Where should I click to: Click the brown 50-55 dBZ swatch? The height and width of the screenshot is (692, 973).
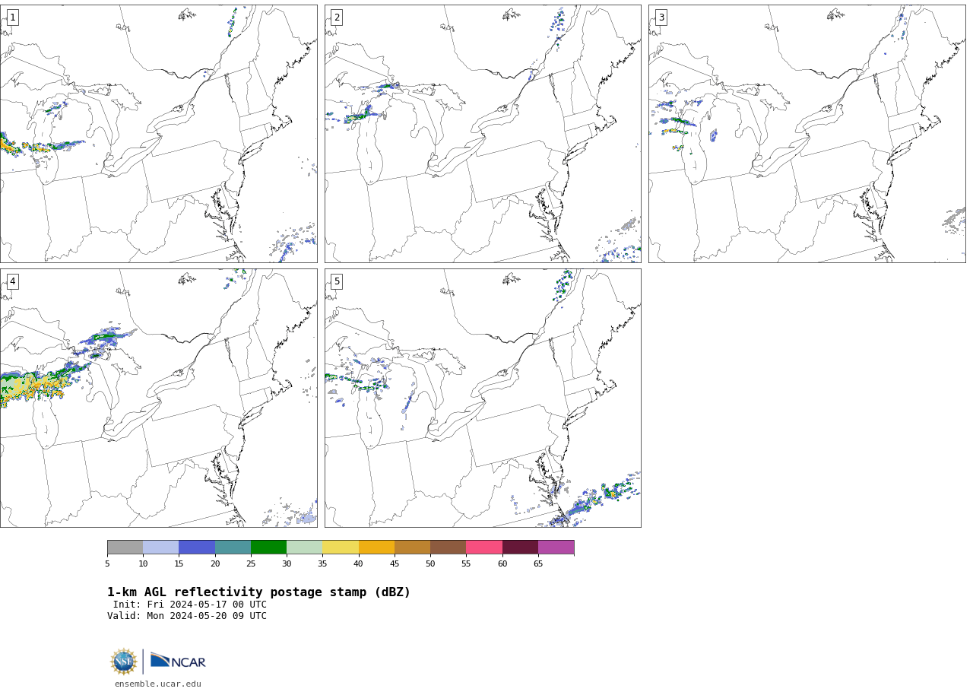click(x=448, y=548)
